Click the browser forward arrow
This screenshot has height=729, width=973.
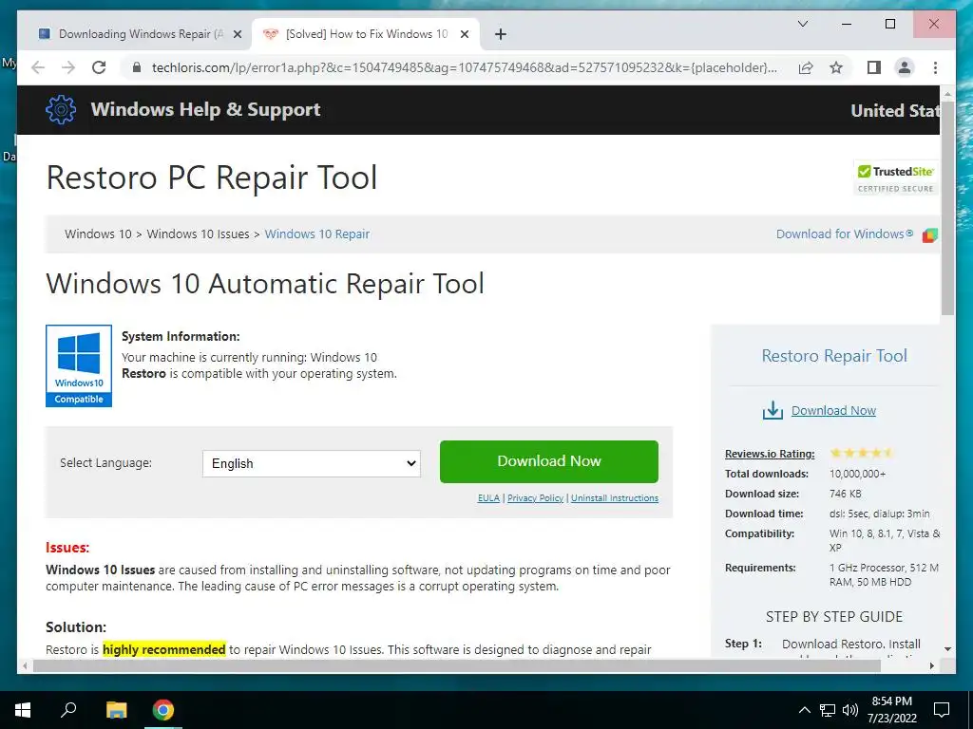coord(68,67)
